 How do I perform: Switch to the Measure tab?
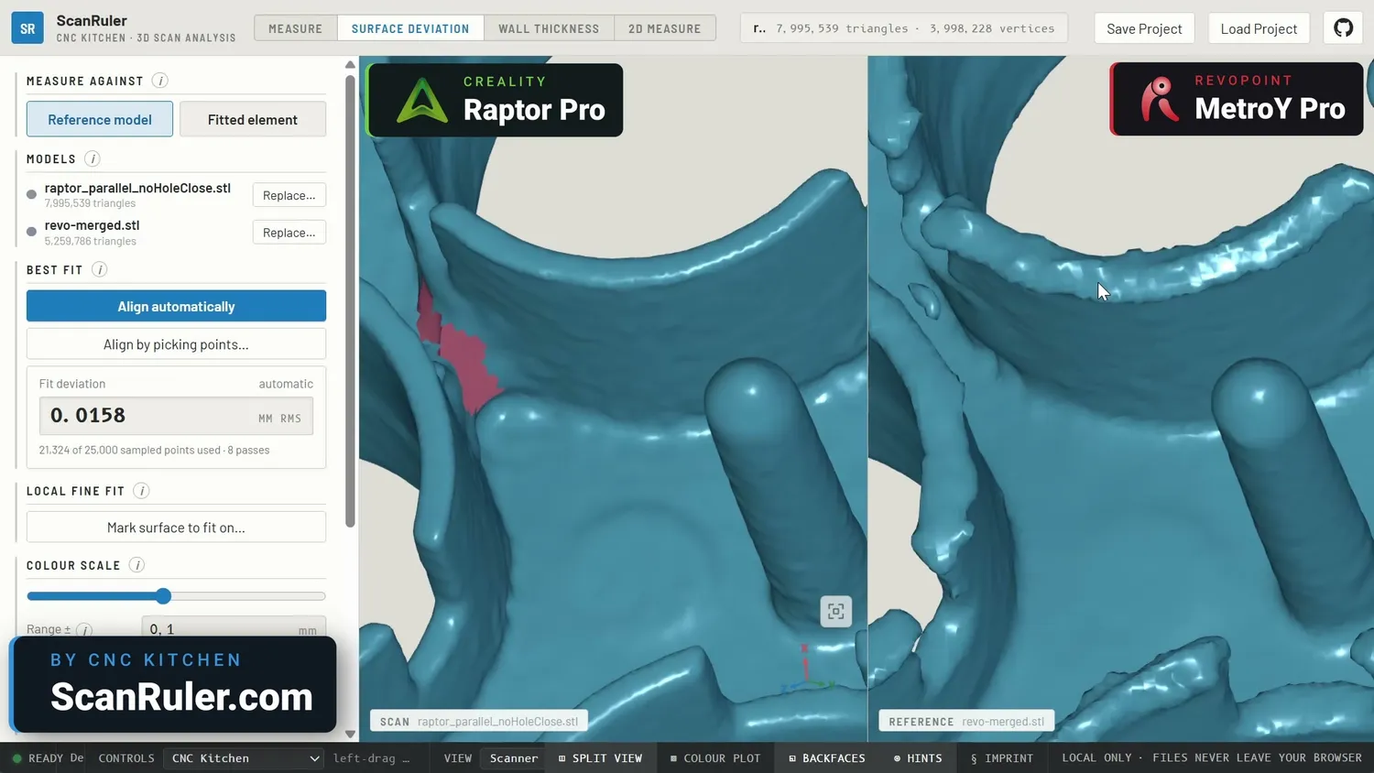(296, 28)
